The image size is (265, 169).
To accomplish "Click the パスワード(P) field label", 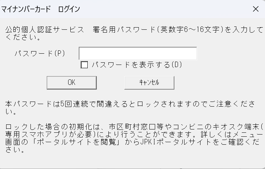I will [x=40, y=53].
